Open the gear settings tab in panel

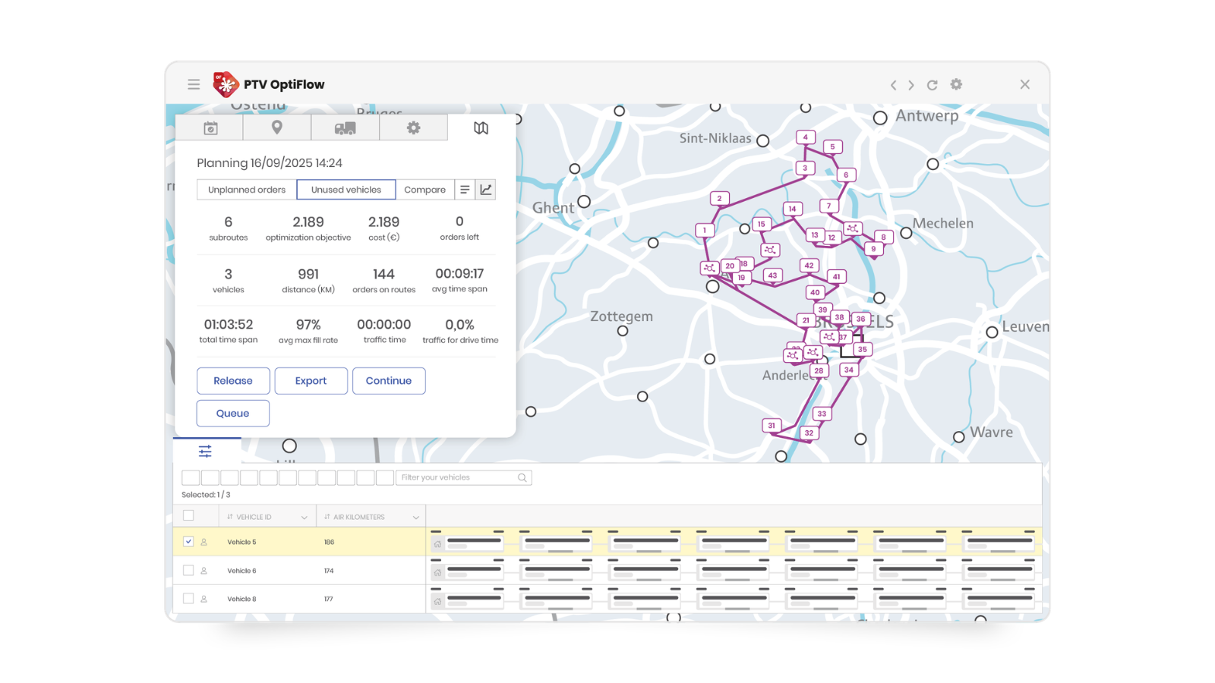(413, 128)
